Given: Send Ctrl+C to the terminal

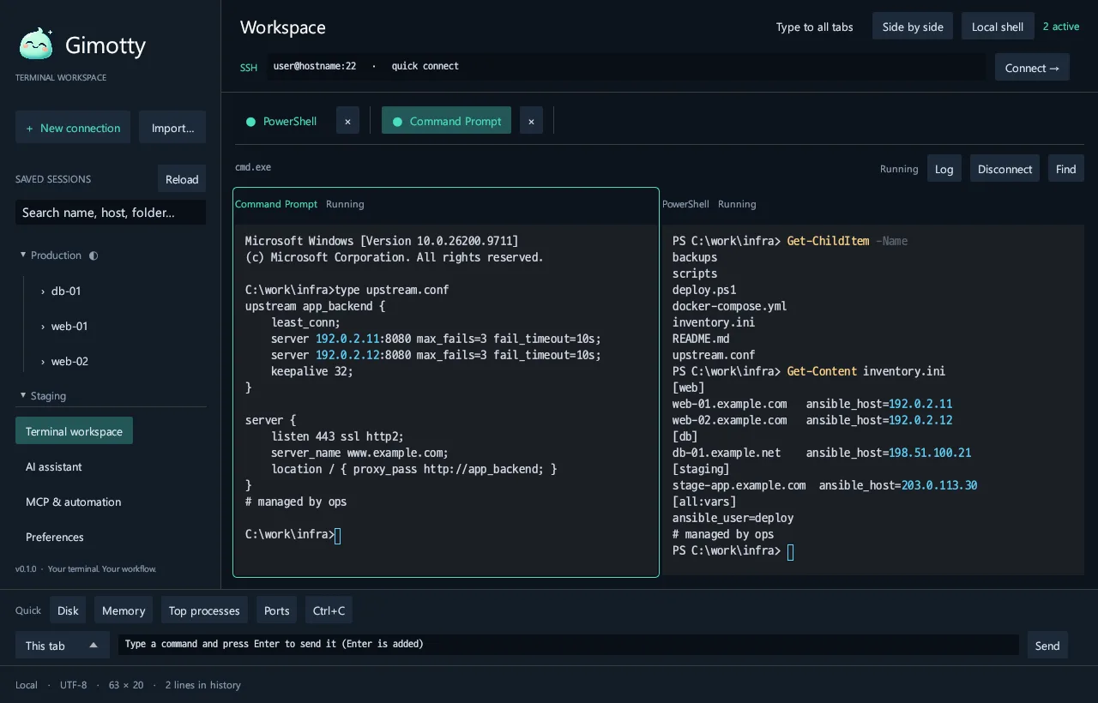Looking at the screenshot, I should pos(329,610).
